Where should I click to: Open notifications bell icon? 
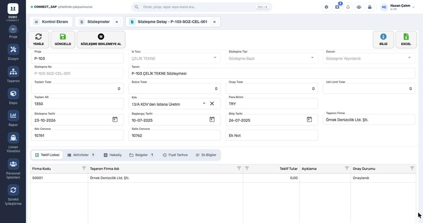[x=348, y=7]
